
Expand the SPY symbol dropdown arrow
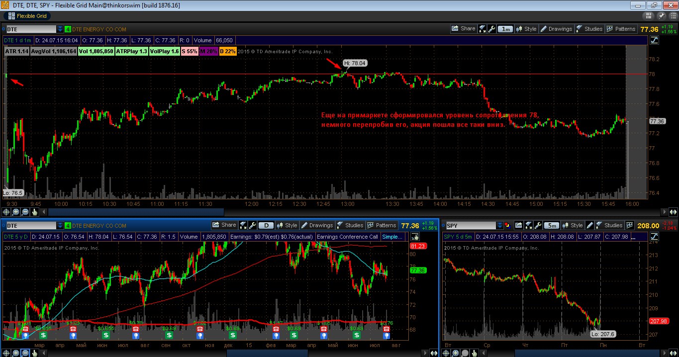499,225
